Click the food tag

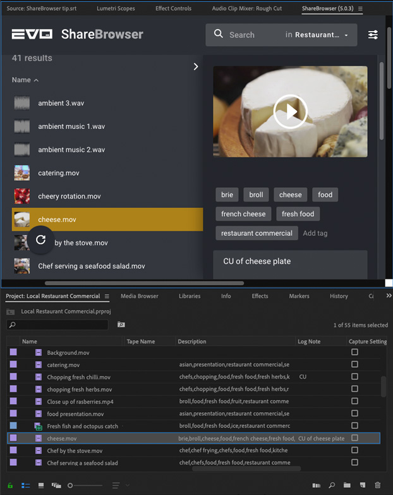tap(325, 195)
